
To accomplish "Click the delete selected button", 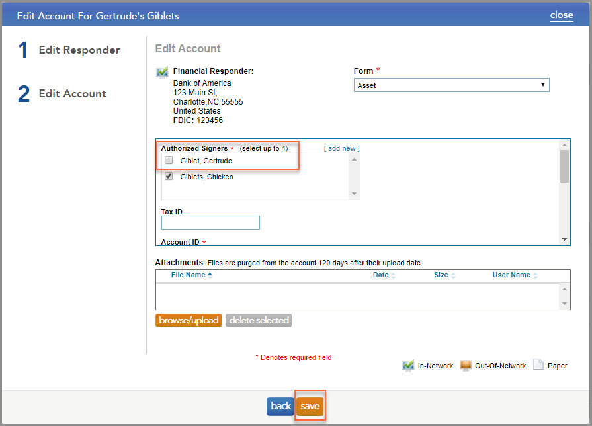I will coord(258,319).
